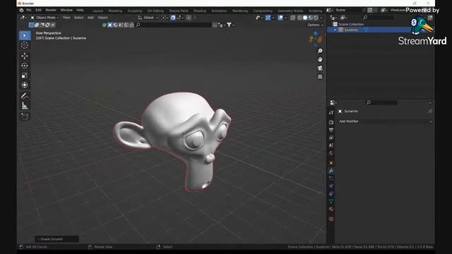This screenshot has width=452, height=254.
Task: Open the Render menu
Action: tap(51, 10)
